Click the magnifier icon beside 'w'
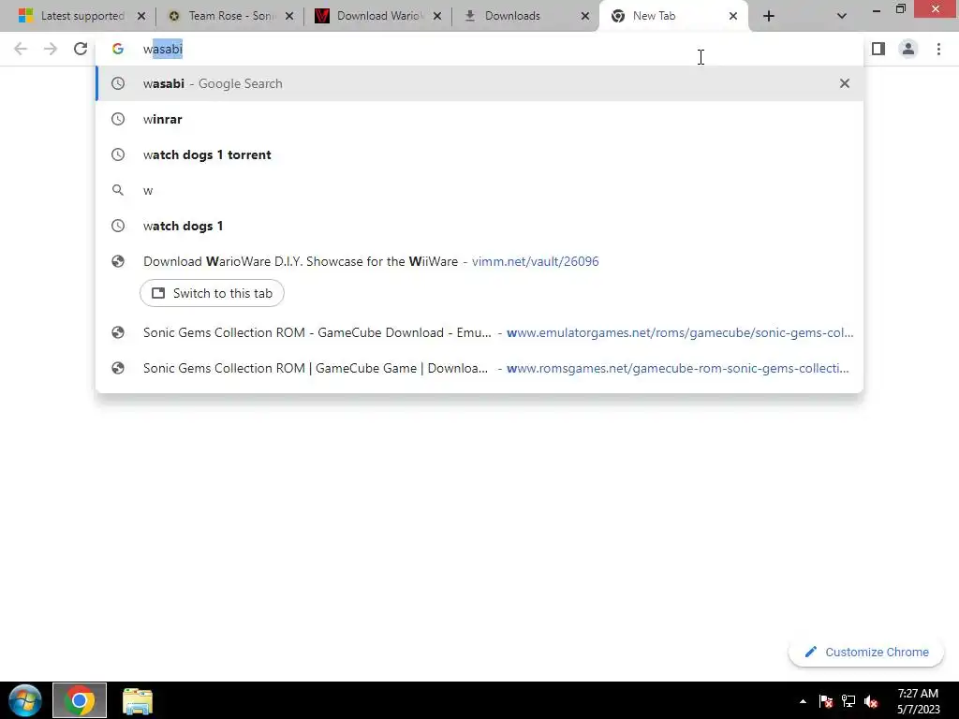Image resolution: width=959 pixels, height=719 pixels. (x=118, y=190)
